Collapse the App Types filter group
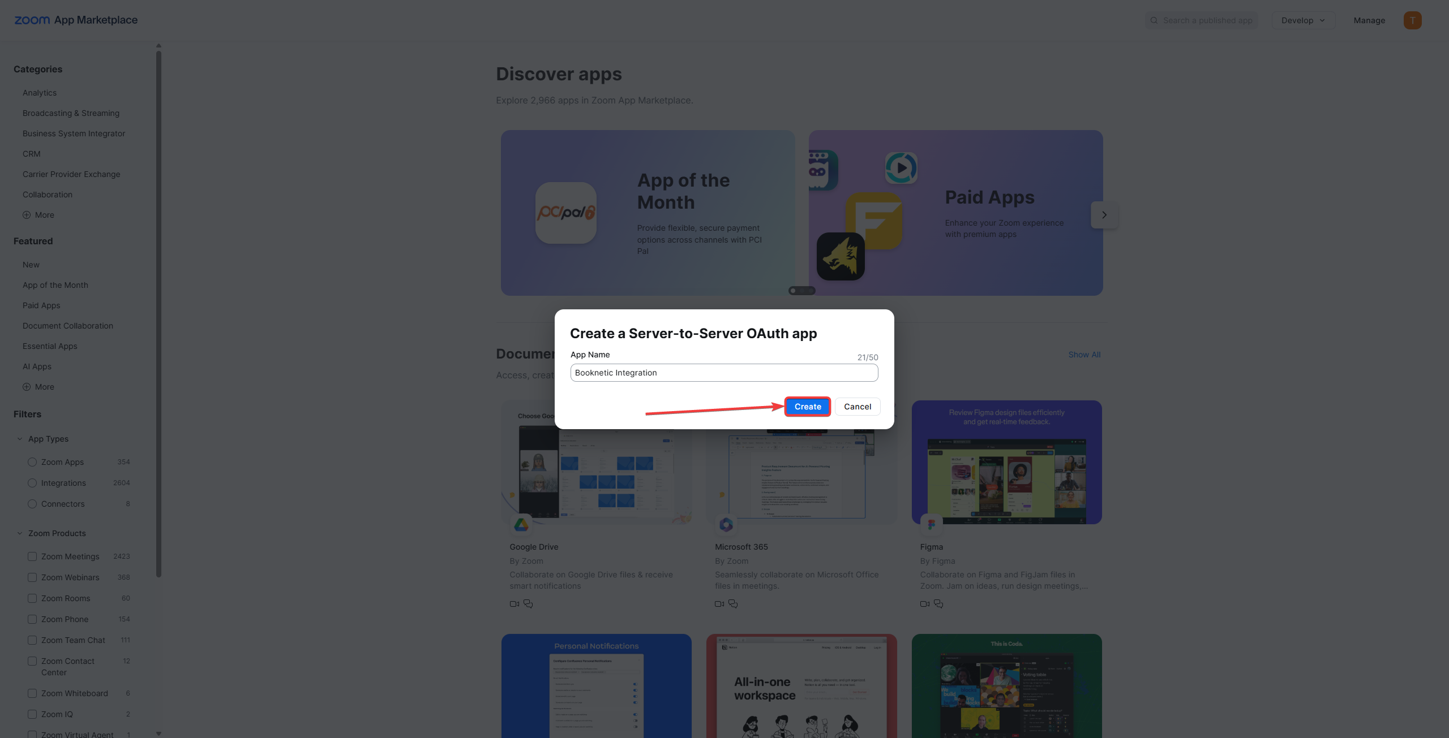 [x=20, y=439]
